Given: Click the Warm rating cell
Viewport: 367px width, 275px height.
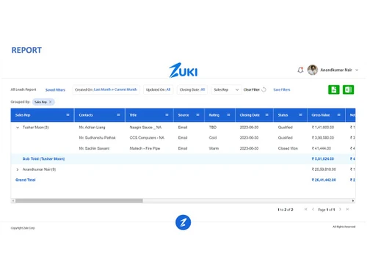Looking at the screenshot, I should pos(214,148).
